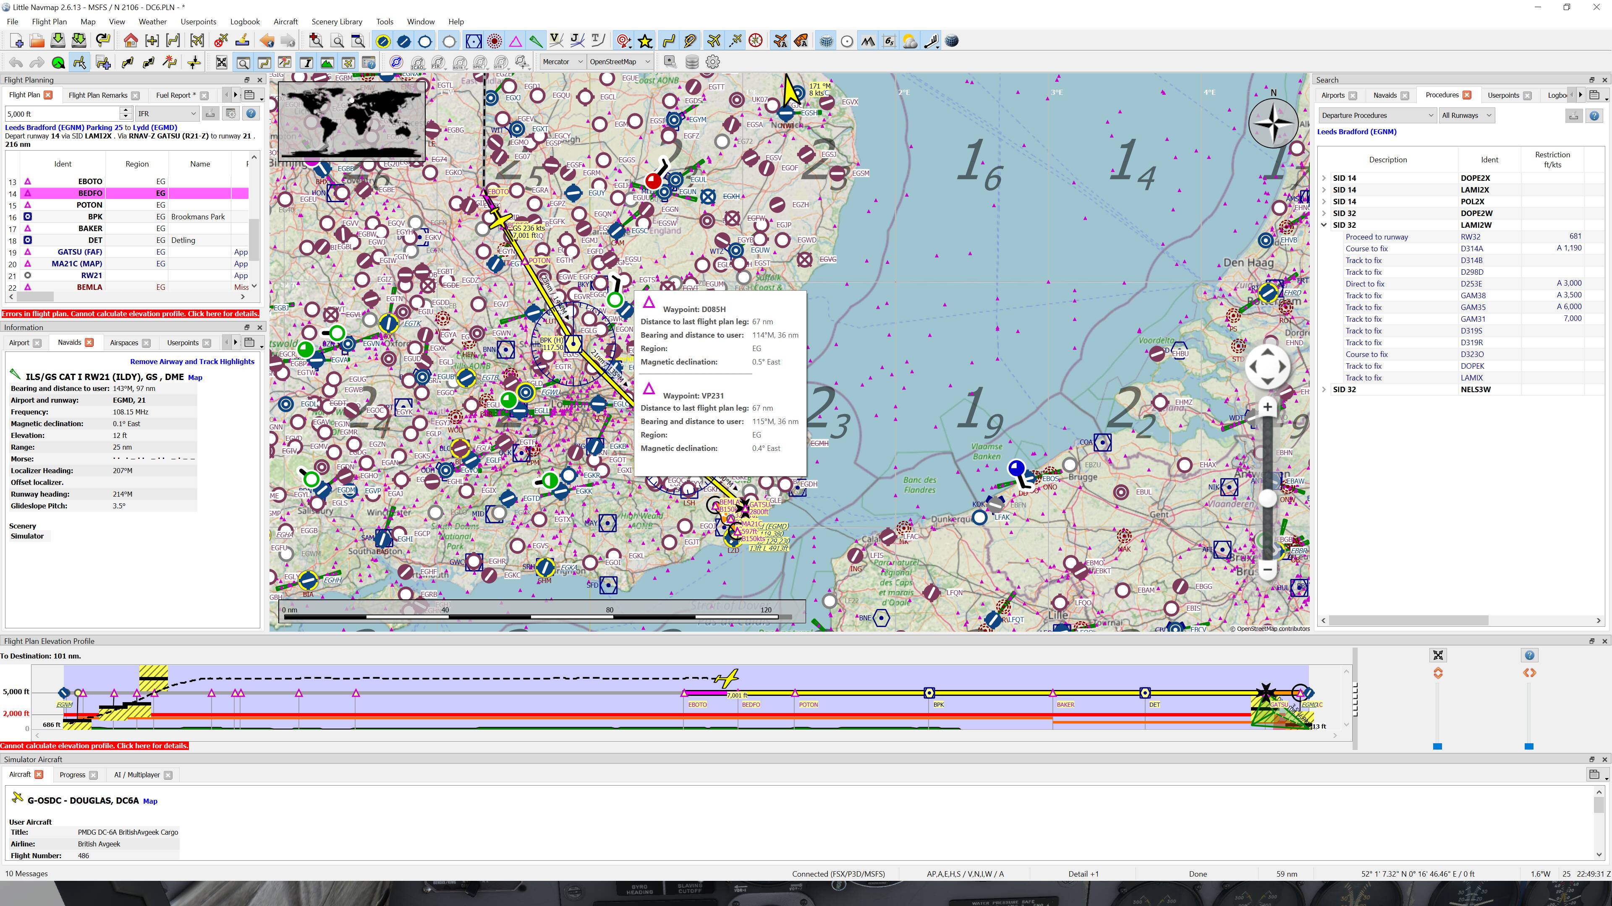Viewport: 1612px width, 906px height.
Task: Open the Scenery Library menu
Action: point(337,21)
